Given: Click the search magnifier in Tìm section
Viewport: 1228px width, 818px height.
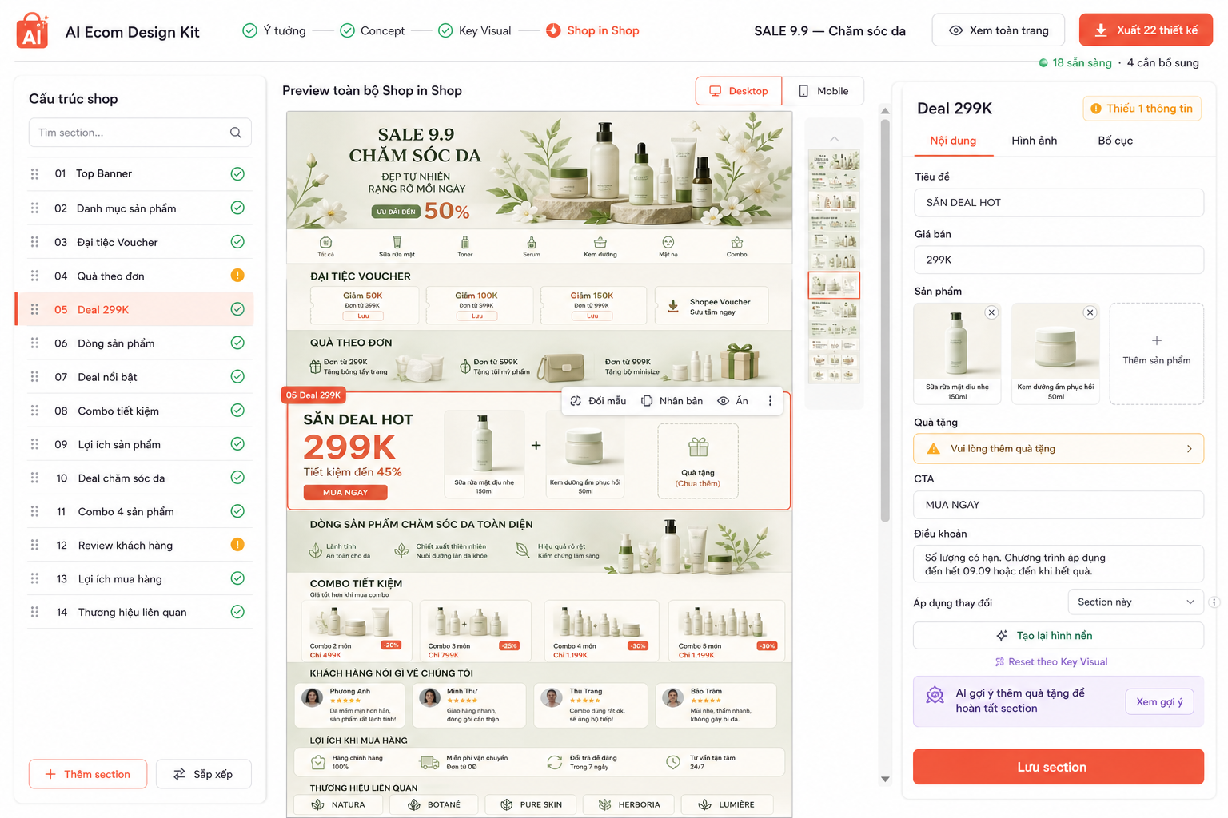Looking at the screenshot, I should 236,133.
